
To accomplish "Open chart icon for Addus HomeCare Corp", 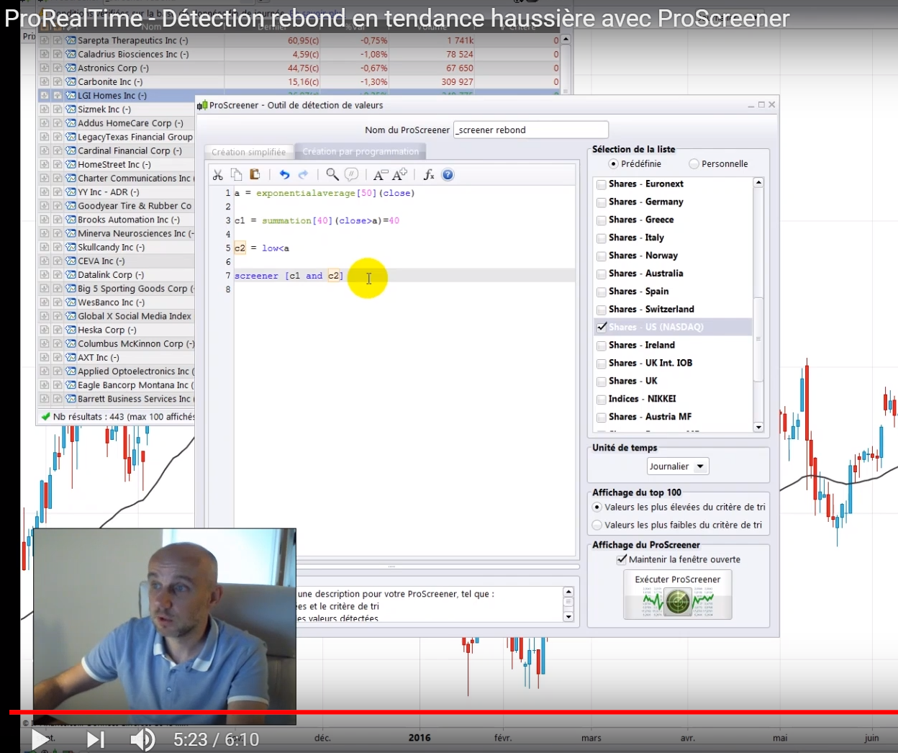I will click(x=71, y=123).
